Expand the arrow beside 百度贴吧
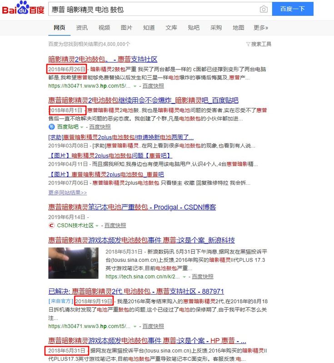This screenshot has width=334, height=363. (82, 127)
